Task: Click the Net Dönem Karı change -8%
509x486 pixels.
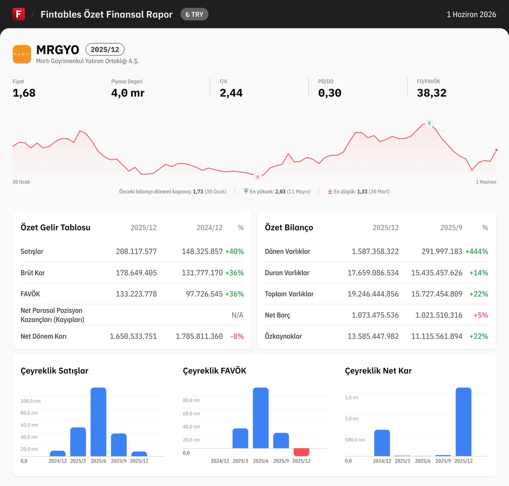Action: click(x=237, y=336)
